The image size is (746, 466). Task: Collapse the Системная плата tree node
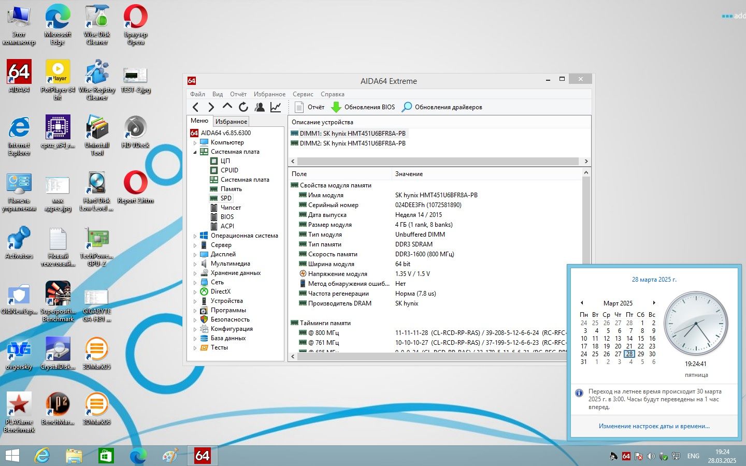(x=195, y=152)
